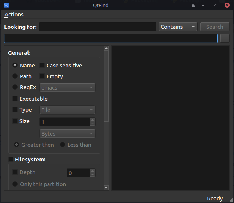Click the options panel scroll-up arrow
This screenshot has width=234, height=203.
106,48
